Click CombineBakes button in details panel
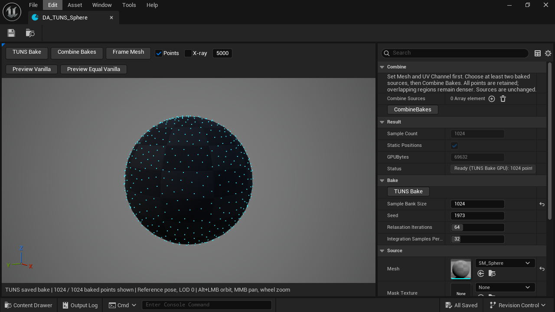The image size is (555, 312). (413, 110)
